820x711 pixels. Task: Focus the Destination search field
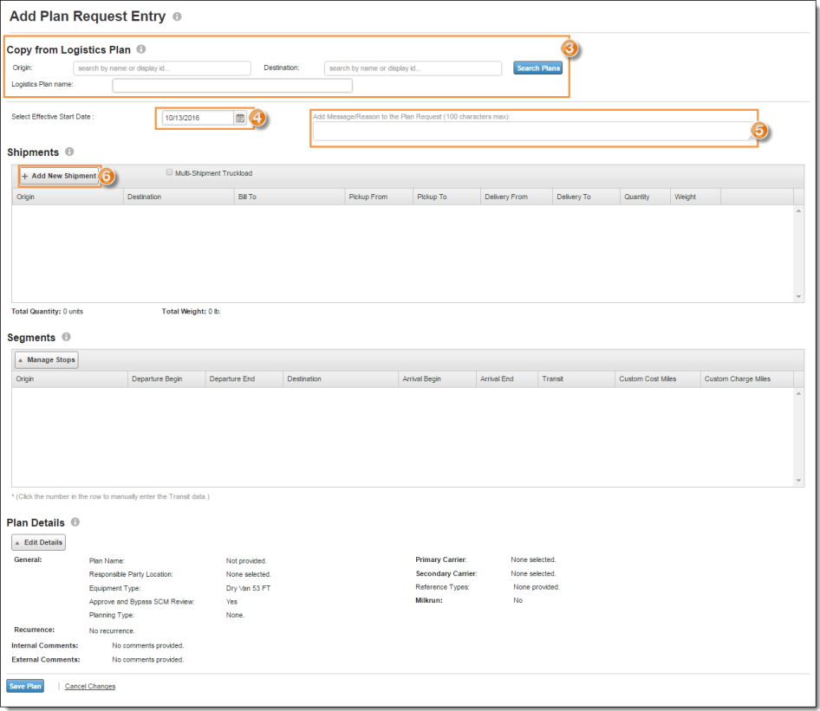(x=413, y=68)
